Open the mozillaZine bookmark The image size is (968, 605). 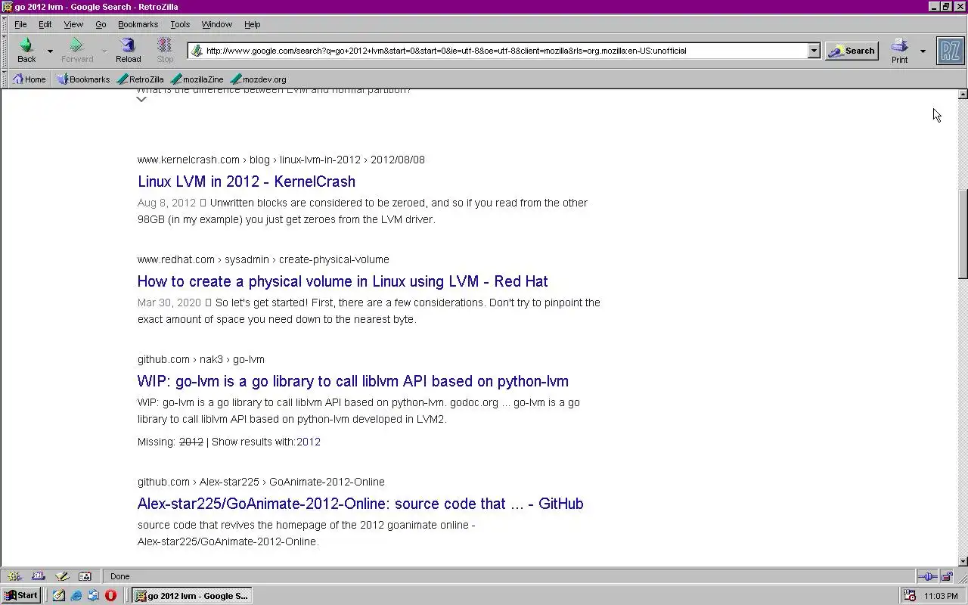point(197,79)
